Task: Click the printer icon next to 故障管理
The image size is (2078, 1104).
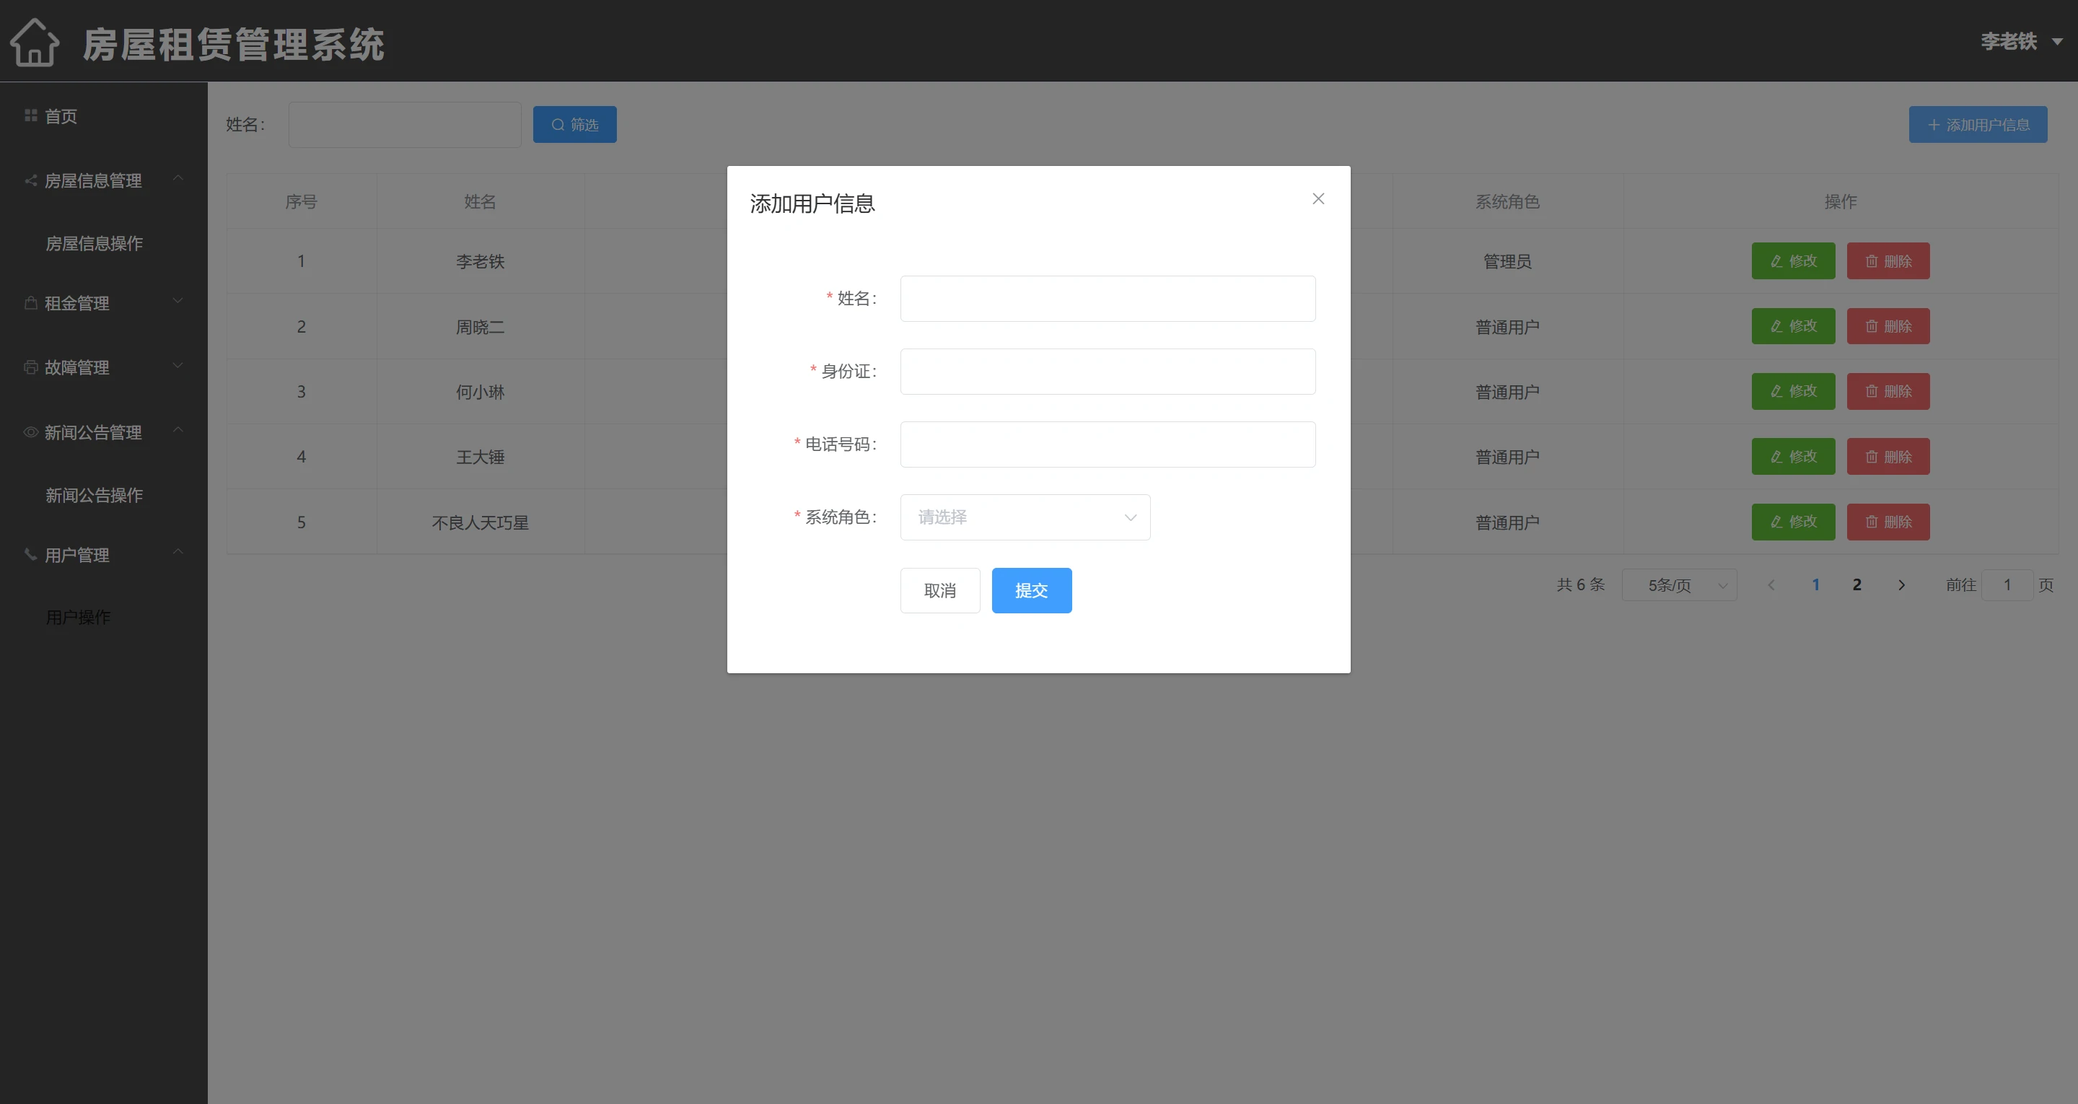Action: 30,367
